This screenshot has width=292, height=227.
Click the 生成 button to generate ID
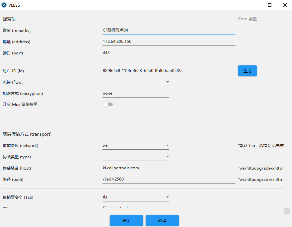point(247,71)
